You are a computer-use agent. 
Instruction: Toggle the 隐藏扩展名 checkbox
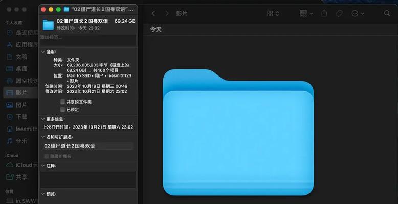click(x=46, y=156)
